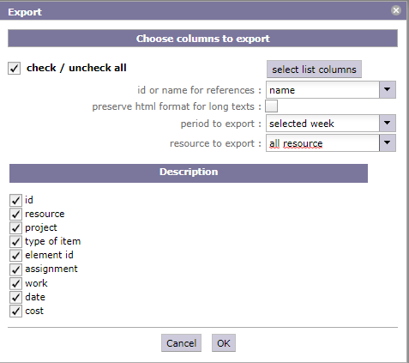Uncheck the date column checkbox

point(15,297)
